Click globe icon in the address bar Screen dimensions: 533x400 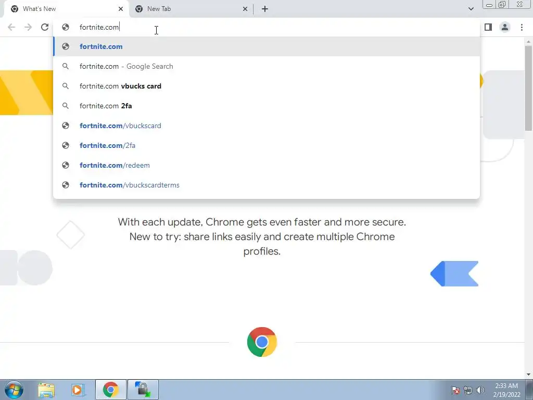(66, 27)
